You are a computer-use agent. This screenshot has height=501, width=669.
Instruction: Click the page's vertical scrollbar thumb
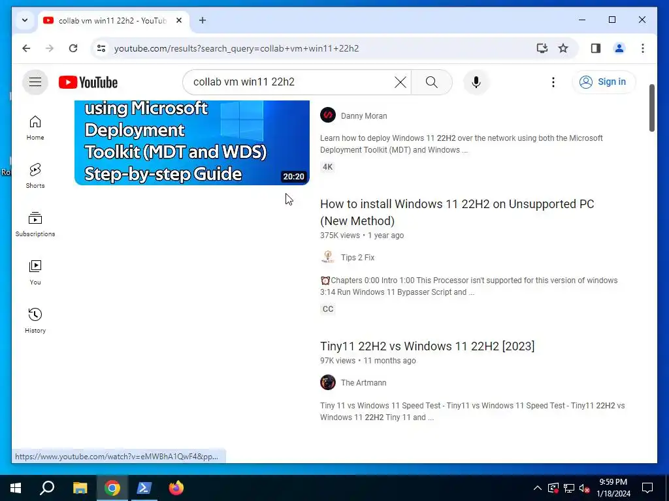click(651, 108)
